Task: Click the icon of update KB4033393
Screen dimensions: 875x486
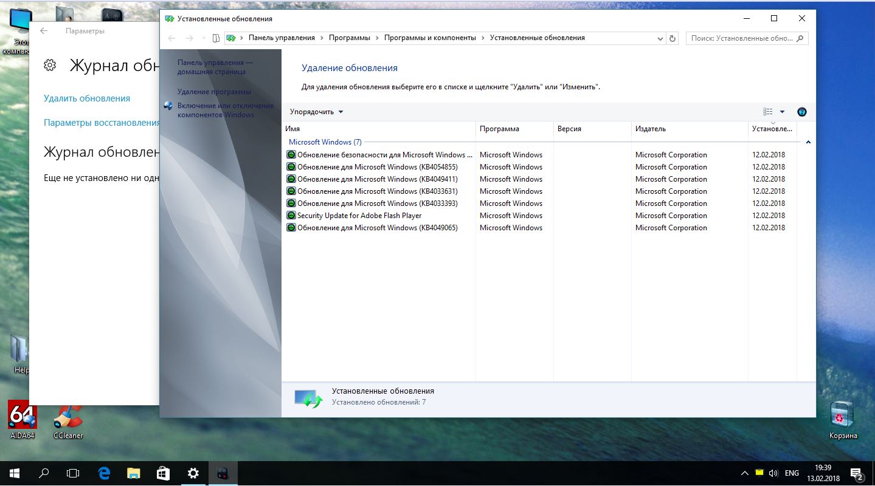Action: (x=291, y=204)
